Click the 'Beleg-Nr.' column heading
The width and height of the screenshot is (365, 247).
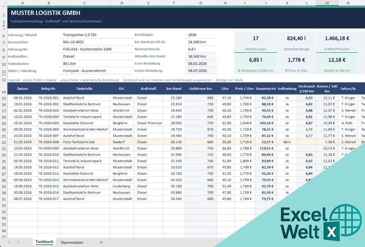[49, 89]
